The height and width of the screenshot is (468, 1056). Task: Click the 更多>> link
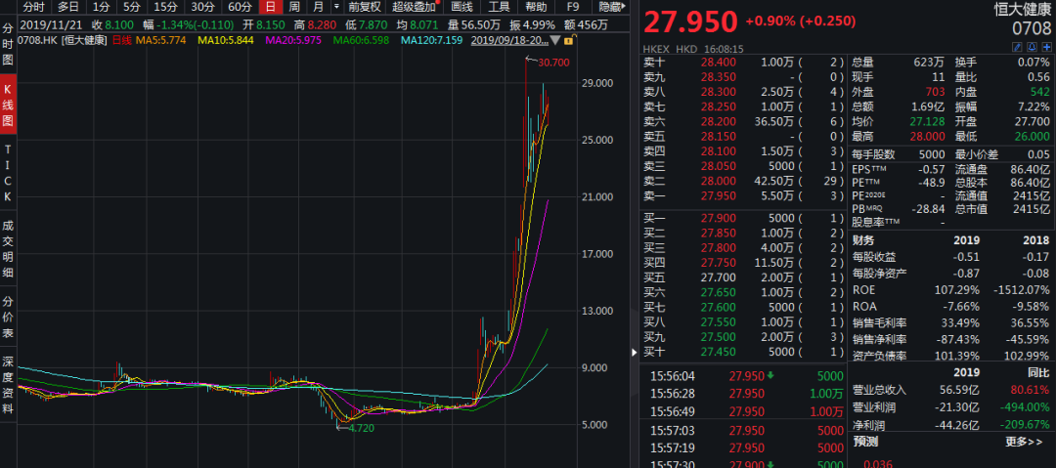coord(1025,442)
